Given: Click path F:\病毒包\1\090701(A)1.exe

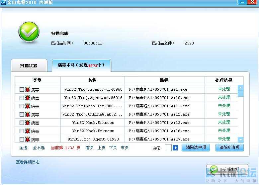Looking at the screenshot, I should [158, 90].
